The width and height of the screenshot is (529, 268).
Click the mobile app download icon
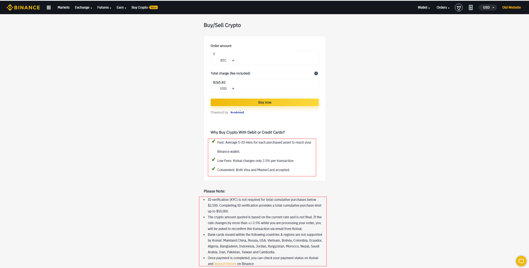coord(471,7)
